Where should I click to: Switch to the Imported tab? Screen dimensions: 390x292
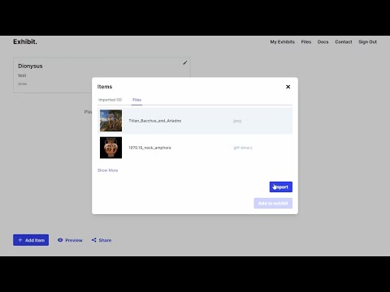click(x=110, y=100)
